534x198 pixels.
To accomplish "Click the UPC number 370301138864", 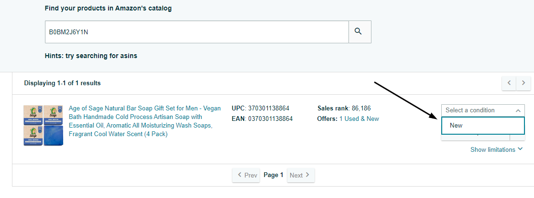I will click(268, 108).
